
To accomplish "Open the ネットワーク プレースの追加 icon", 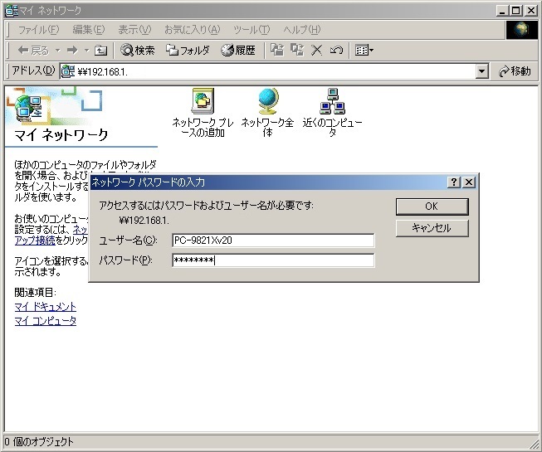I will point(203,101).
